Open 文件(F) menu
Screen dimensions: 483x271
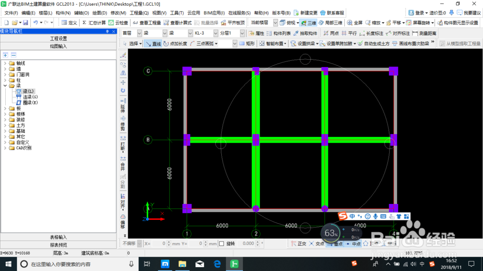[x=11, y=13]
